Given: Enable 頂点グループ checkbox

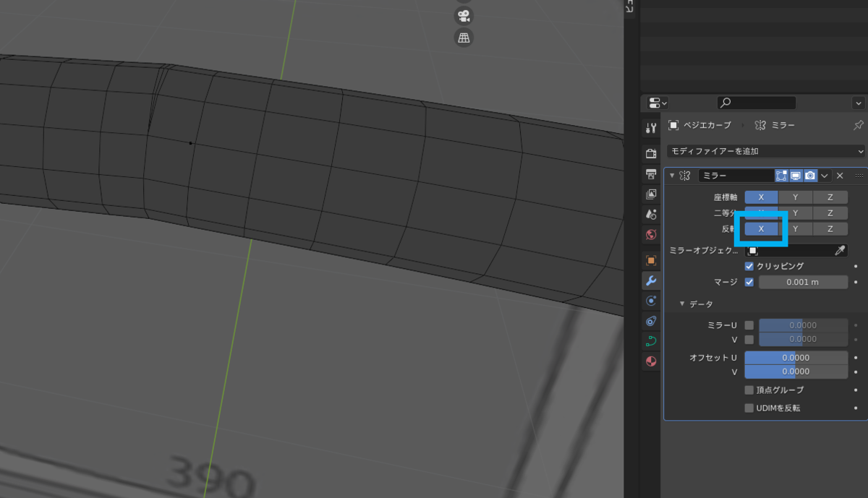Looking at the screenshot, I should [749, 390].
